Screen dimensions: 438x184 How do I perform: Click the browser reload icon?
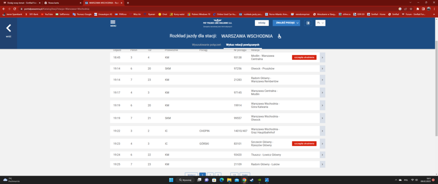pyautogui.click(x=15, y=9)
